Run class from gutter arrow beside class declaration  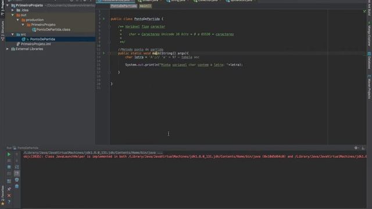tap(103, 19)
